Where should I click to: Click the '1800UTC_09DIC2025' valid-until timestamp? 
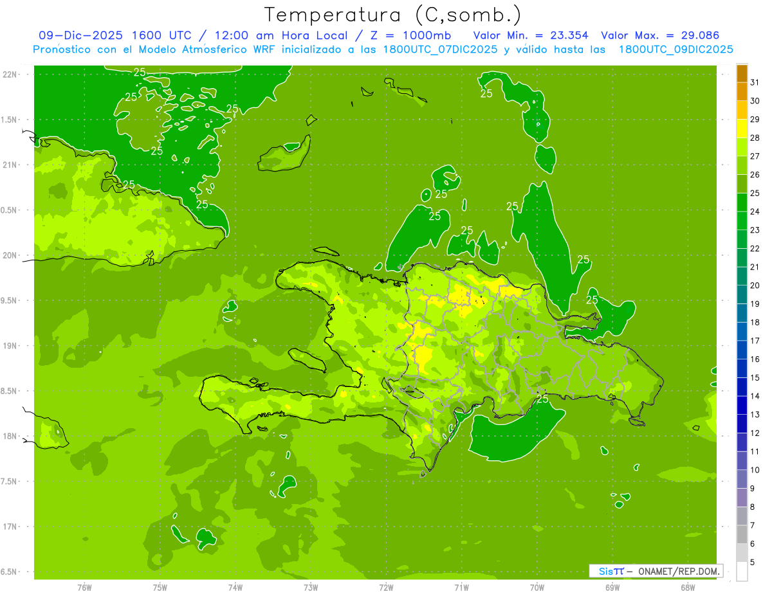point(676,50)
